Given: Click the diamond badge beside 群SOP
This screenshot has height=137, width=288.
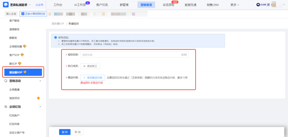Looking at the screenshot, I should [x=20, y=64].
